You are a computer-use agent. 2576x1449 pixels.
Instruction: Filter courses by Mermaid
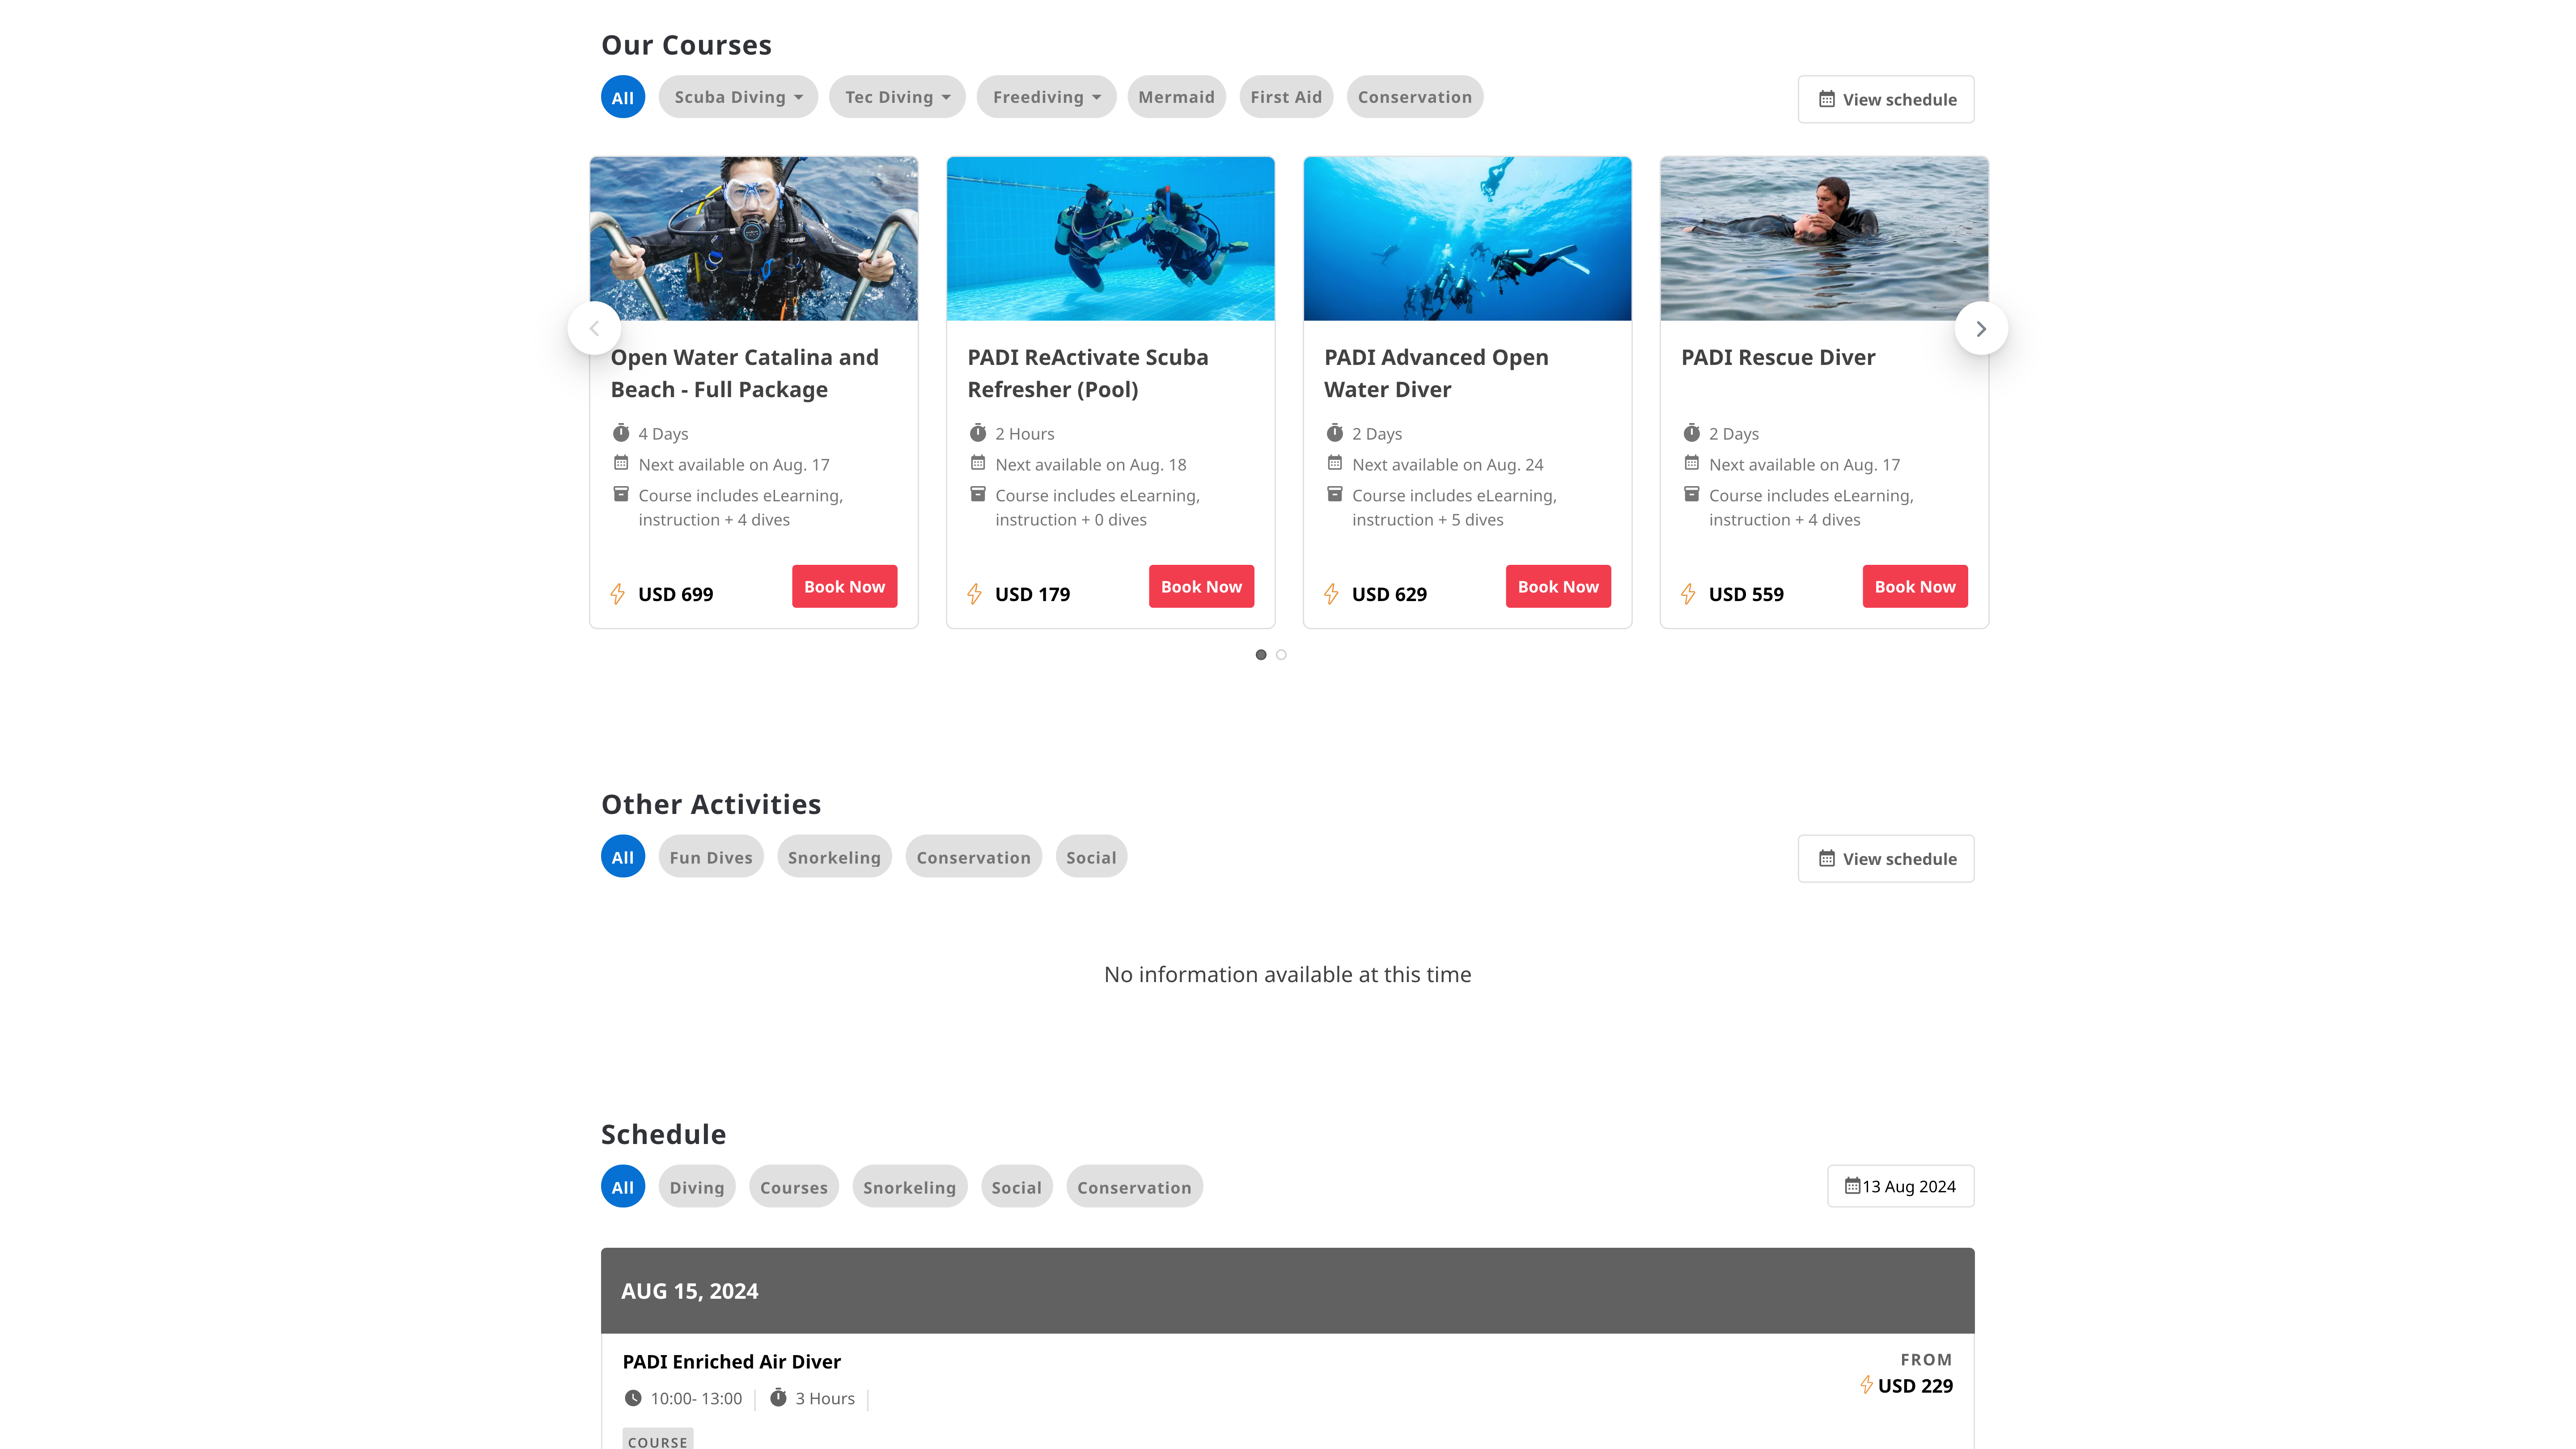tap(1176, 97)
